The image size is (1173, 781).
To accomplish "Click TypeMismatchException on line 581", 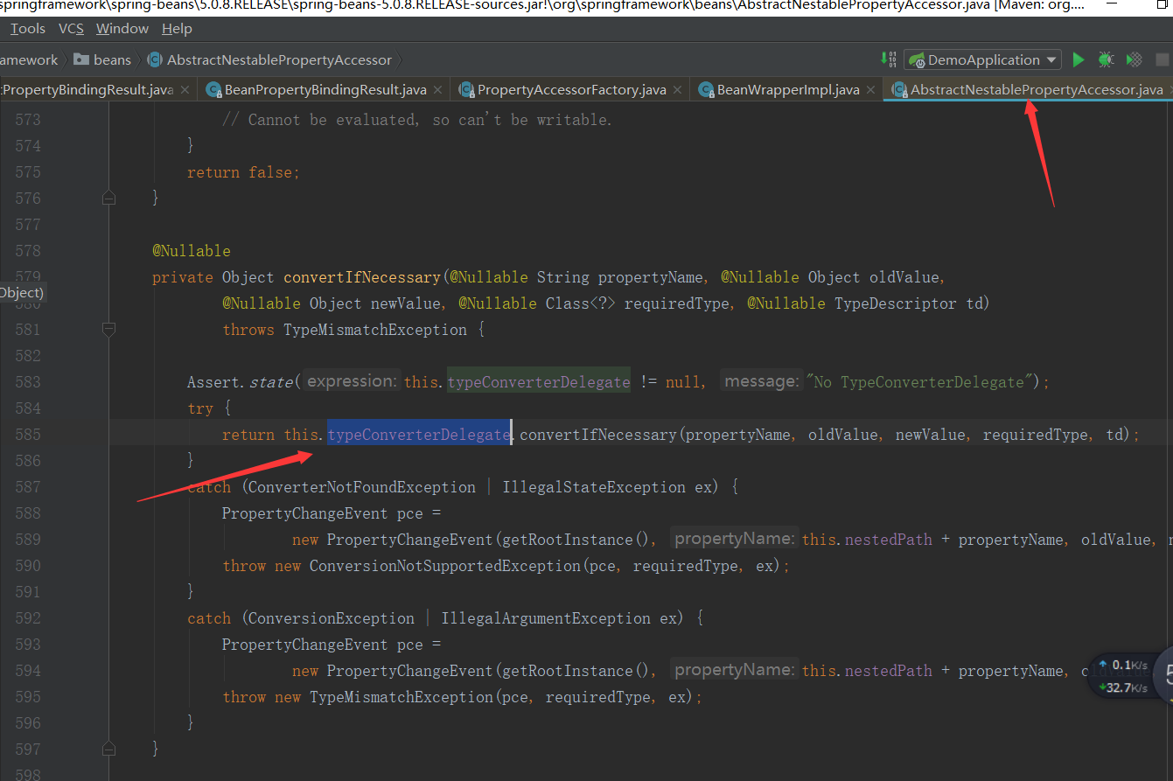I will pos(375,329).
